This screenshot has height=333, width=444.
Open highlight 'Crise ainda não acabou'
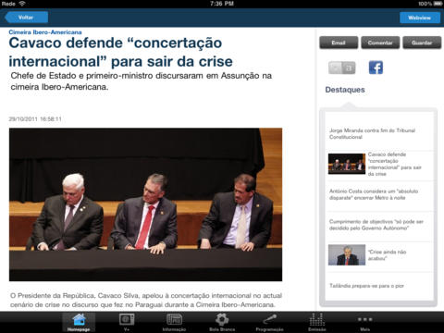pos(380,255)
